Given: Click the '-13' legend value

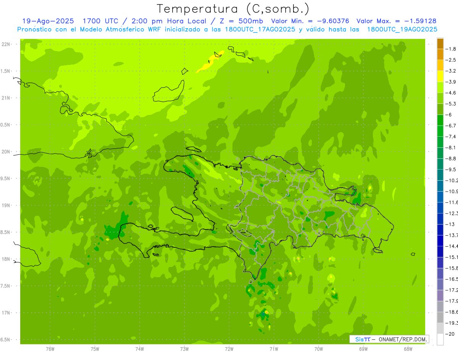Looking at the screenshot, I should [450, 224].
